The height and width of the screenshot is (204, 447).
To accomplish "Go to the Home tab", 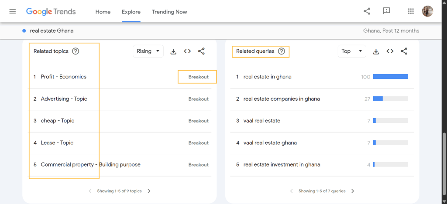I will pos(103,12).
